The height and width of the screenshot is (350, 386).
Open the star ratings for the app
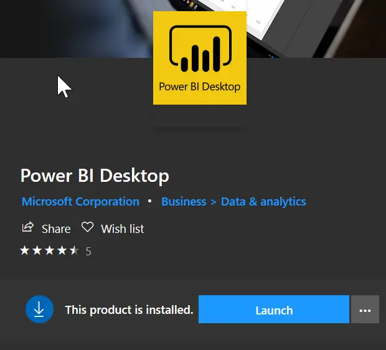49,250
